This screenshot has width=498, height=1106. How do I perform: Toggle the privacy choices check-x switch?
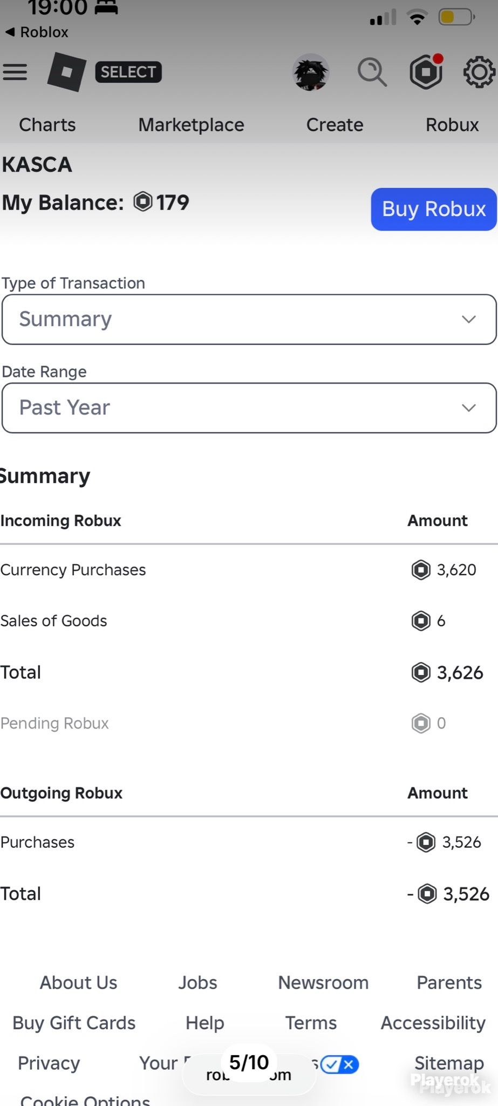tap(339, 1064)
